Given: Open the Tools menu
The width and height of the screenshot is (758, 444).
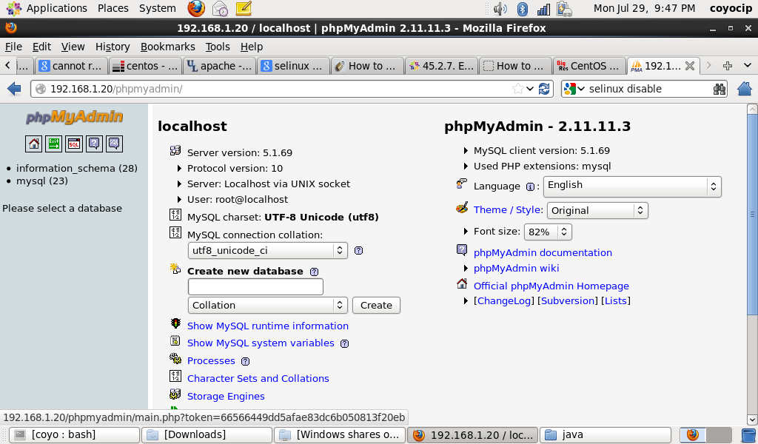Looking at the screenshot, I should (218, 47).
